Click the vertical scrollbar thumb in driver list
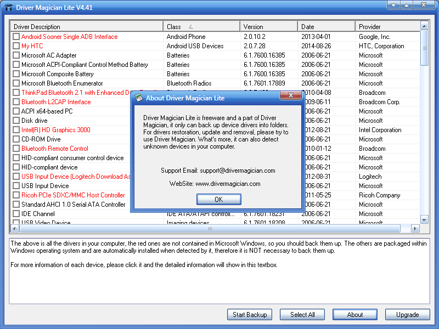 [424, 48]
